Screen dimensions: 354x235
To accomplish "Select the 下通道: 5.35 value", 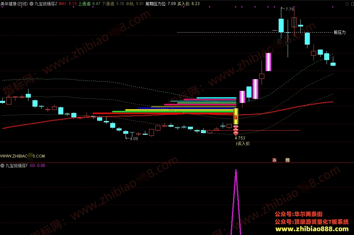I will (113, 4).
